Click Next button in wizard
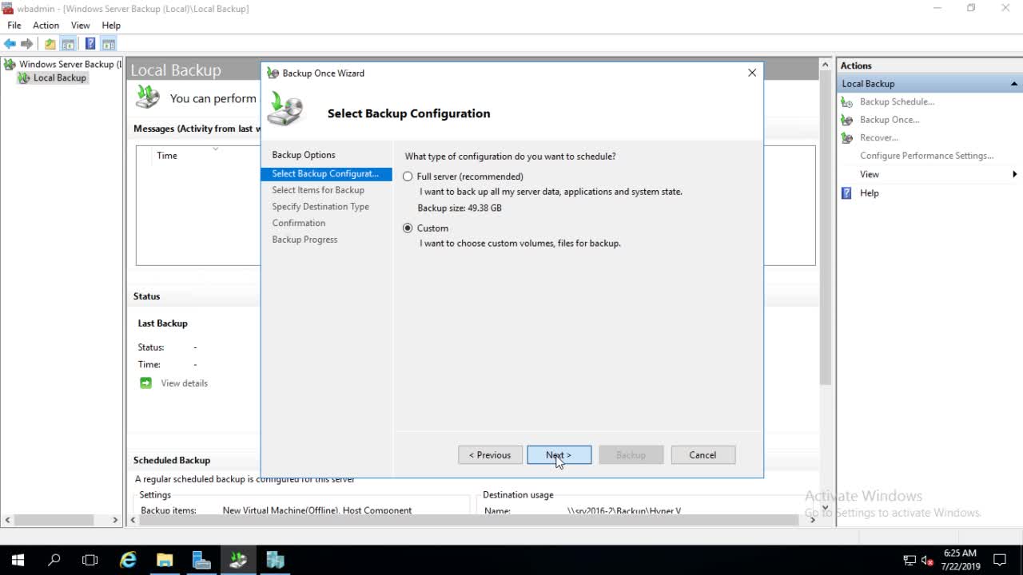 coord(559,455)
